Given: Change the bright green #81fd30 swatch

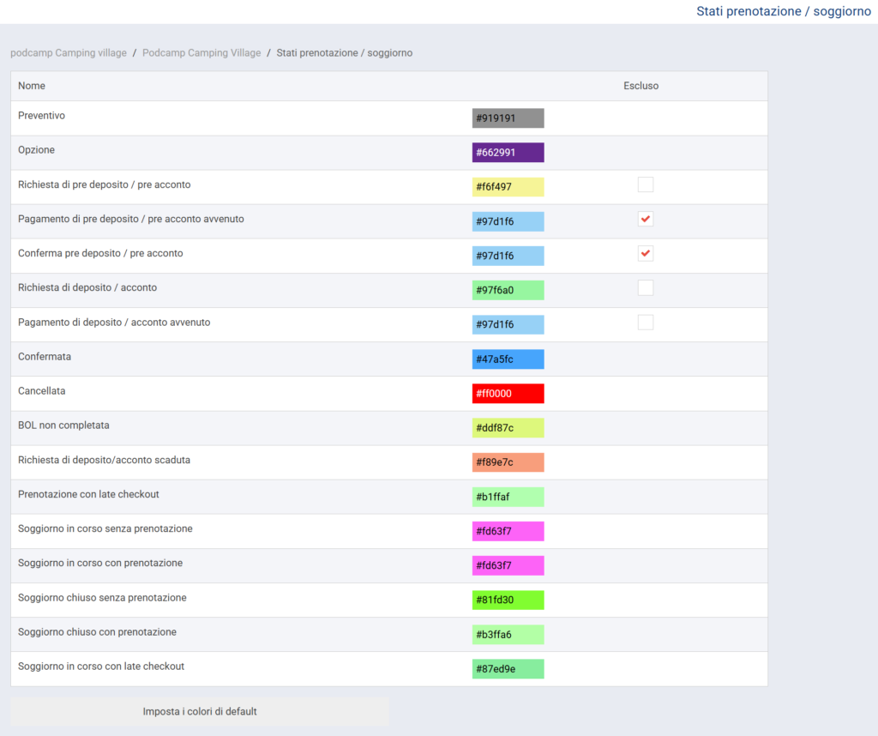Looking at the screenshot, I should (x=508, y=600).
